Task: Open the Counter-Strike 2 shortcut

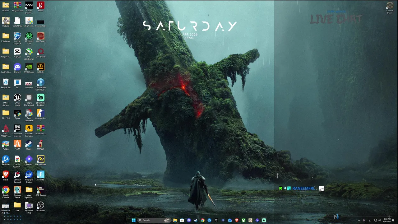Action: coord(40,116)
